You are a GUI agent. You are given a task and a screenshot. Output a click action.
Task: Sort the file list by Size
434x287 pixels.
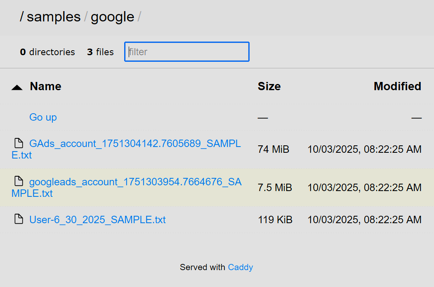pos(269,86)
